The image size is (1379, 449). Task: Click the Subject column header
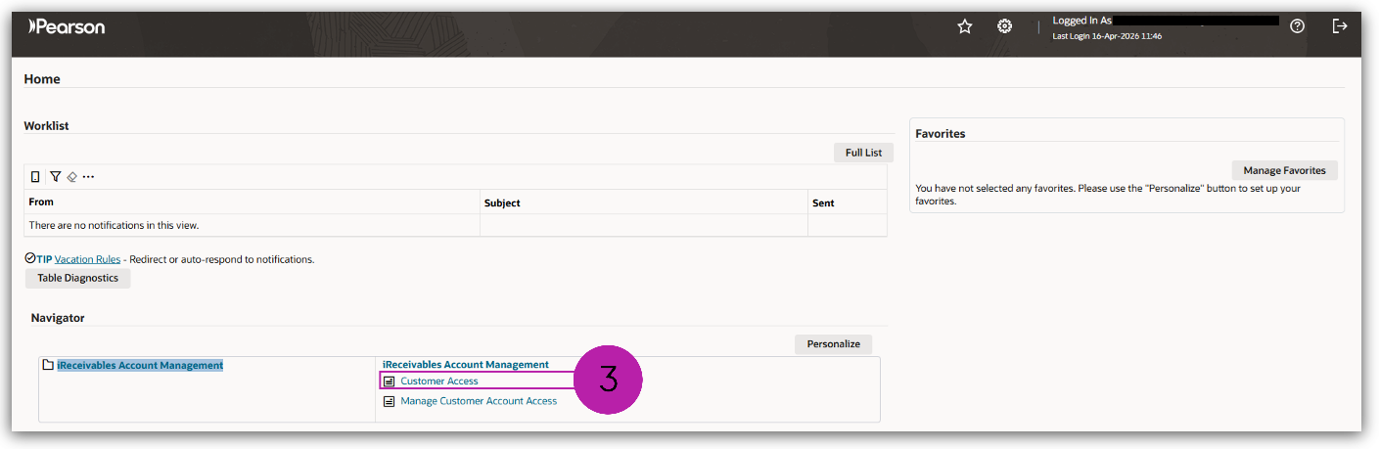click(502, 202)
